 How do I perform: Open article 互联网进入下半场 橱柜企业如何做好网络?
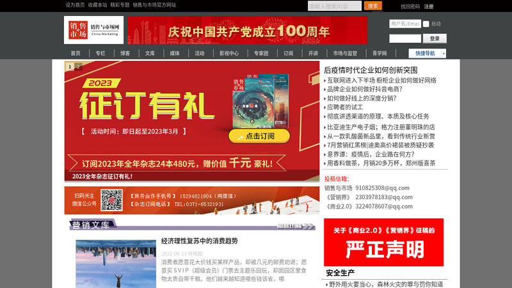coord(381,81)
